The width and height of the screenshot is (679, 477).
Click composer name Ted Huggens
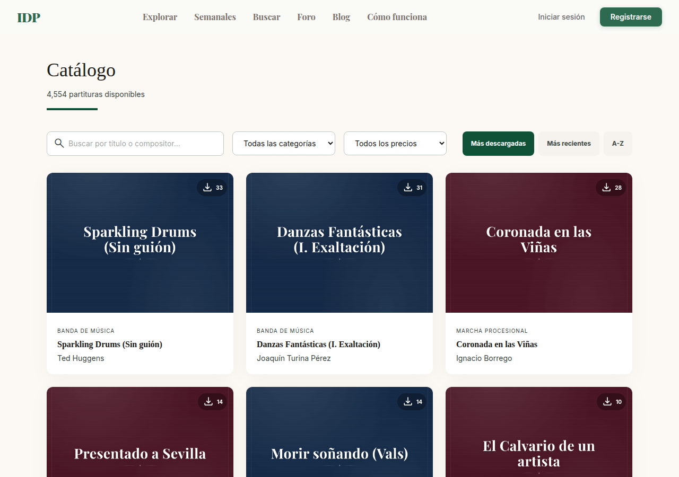pyautogui.click(x=81, y=358)
